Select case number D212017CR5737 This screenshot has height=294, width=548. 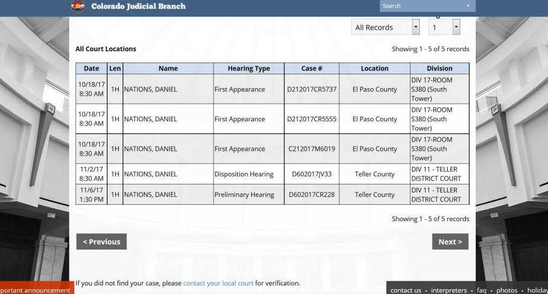(x=311, y=89)
